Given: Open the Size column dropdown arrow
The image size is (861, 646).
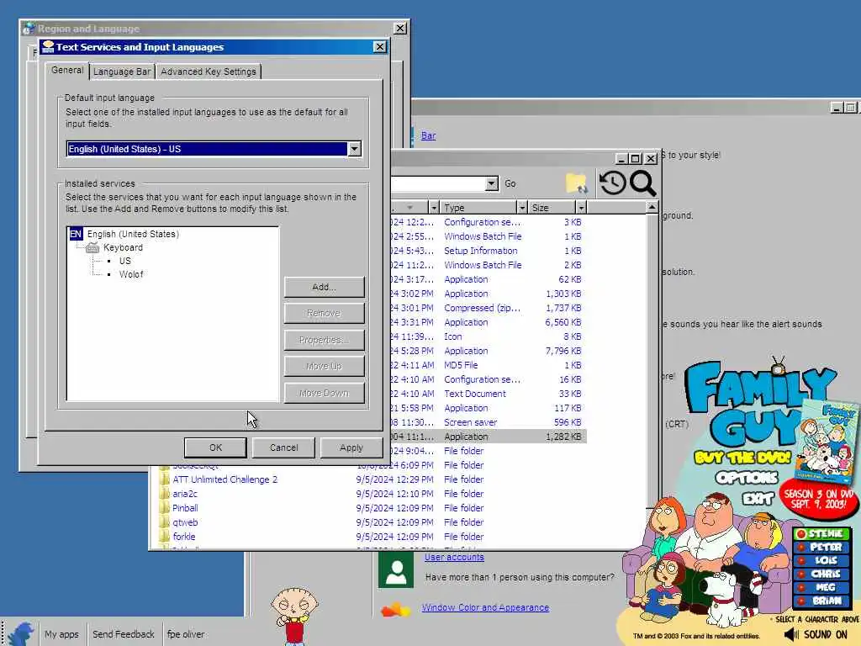Looking at the screenshot, I should 581,208.
